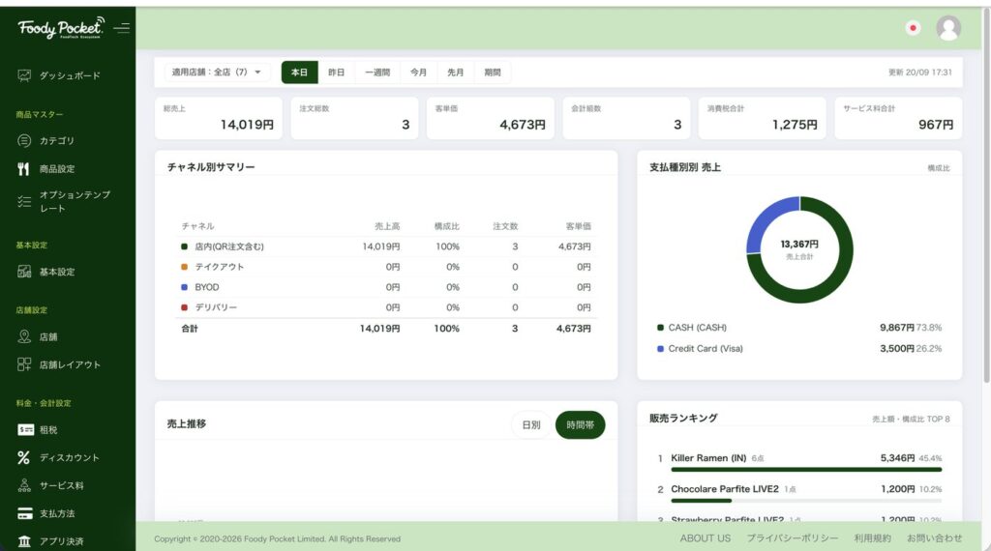The width and height of the screenshot is (991, 551).
Task: Click the 店内(QR注文含む) green color marker
Action: pos(185,246)
